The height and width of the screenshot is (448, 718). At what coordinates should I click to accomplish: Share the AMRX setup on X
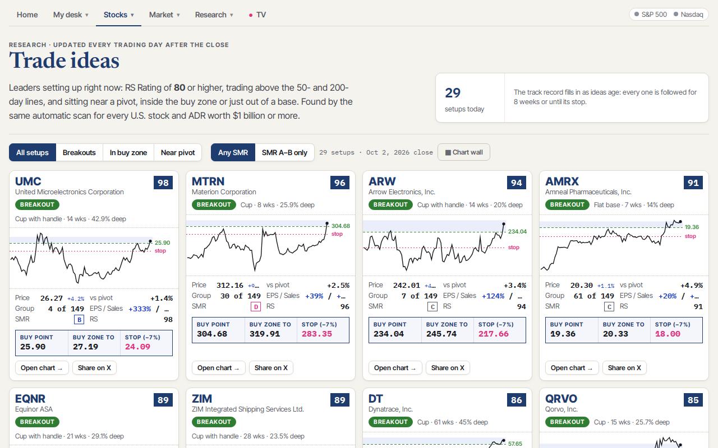coord(624,368)
